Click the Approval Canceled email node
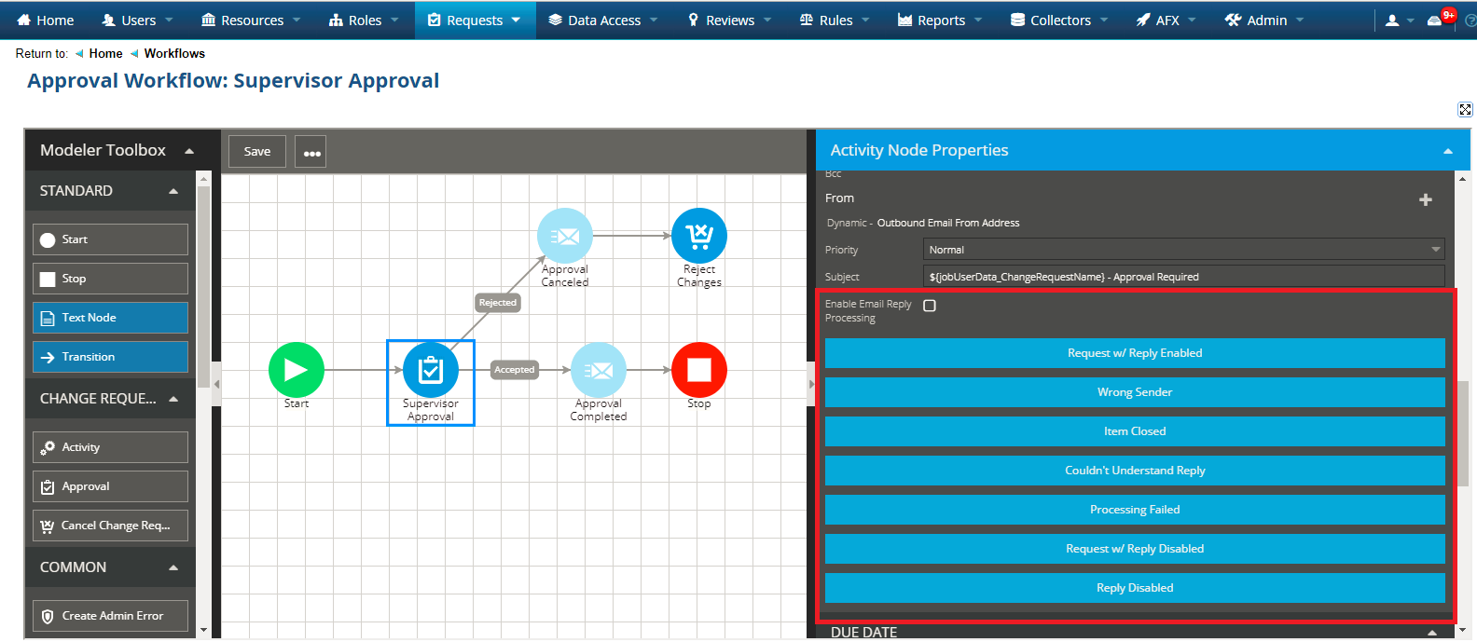1477x642 pixels. [564, 236]
